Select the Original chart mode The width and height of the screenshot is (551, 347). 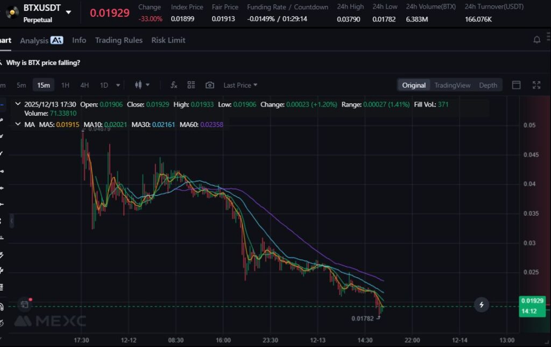click(x=414, y=85)
